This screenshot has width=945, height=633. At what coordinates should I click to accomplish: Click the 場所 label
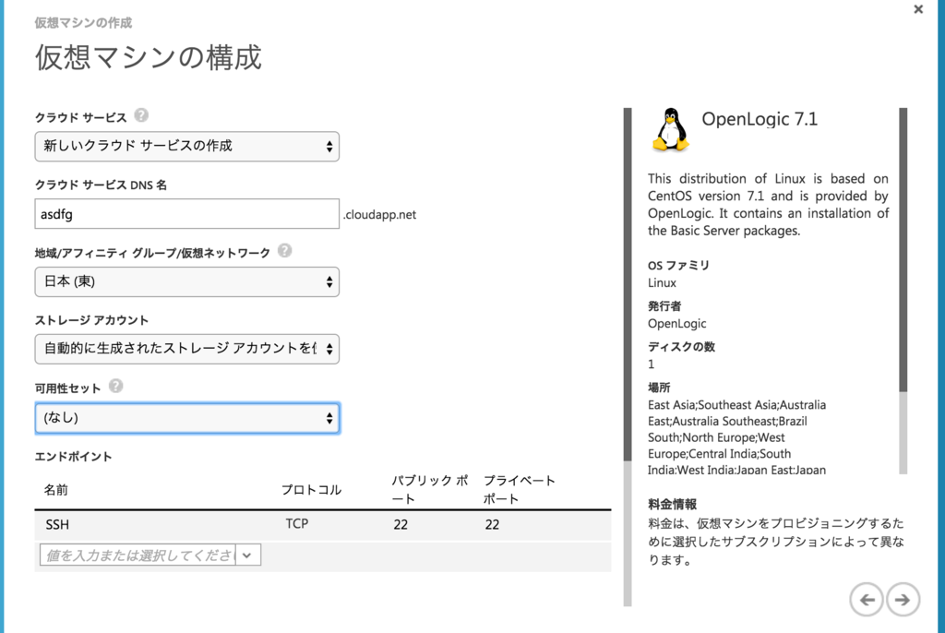(659, 387)
